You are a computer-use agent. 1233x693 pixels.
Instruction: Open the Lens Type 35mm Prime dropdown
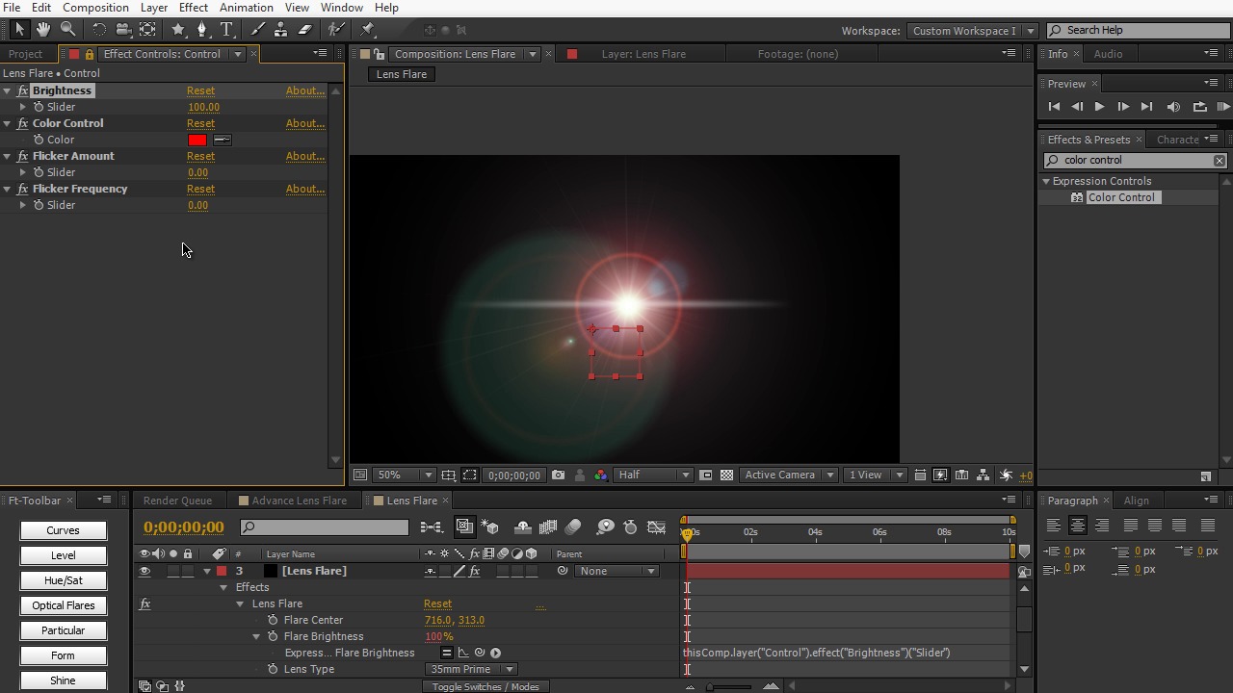tap(472, 669)
